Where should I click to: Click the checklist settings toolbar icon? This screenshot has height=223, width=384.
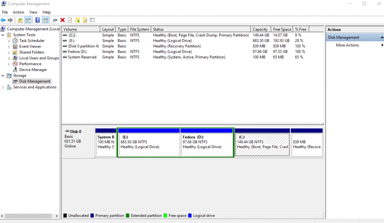pos(92,20)
